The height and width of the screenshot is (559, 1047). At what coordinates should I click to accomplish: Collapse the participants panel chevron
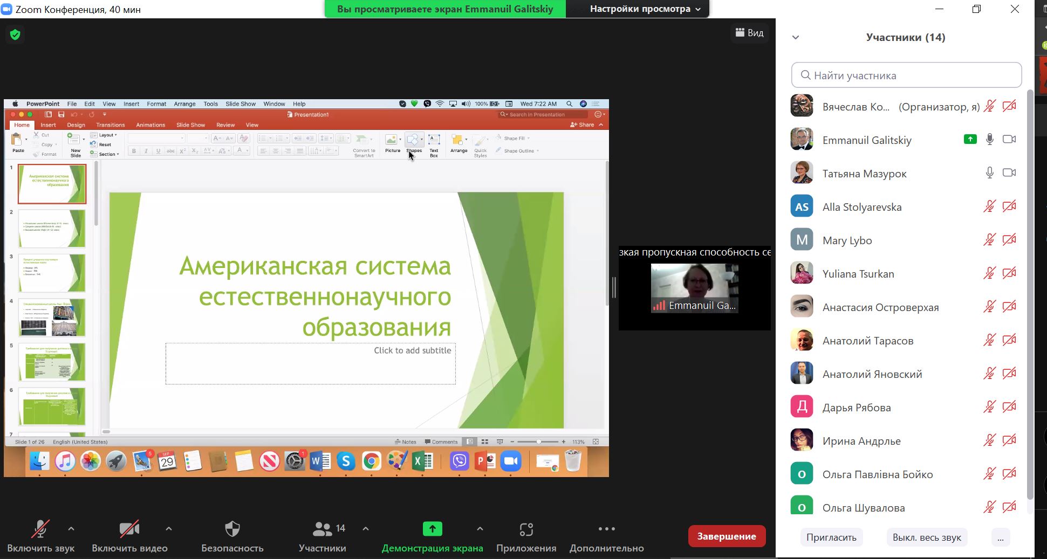795,38
